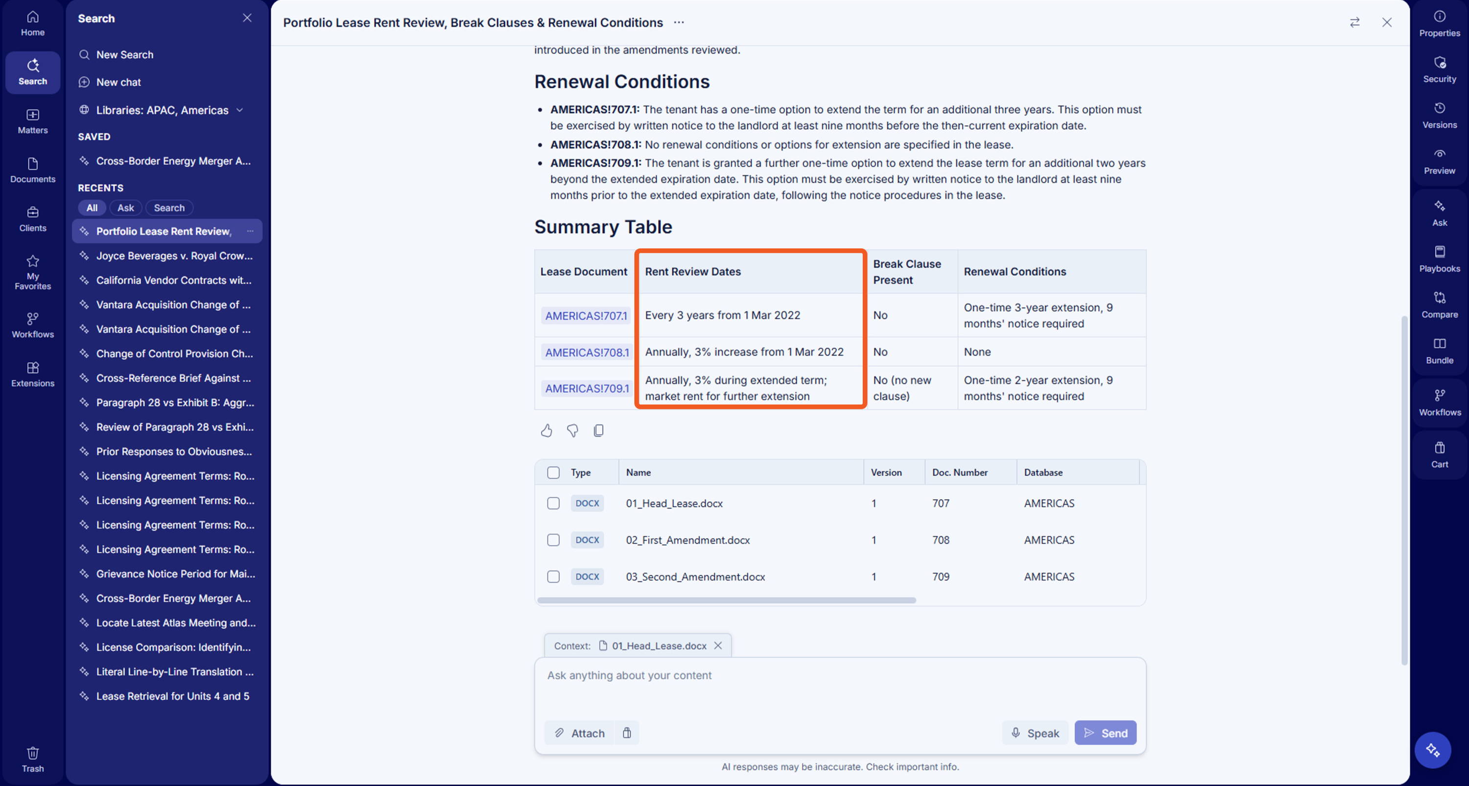This screenshot has height=786, width=1469.
Task: Open the title's three-dot options menu
Action: [x=679, y=23]
